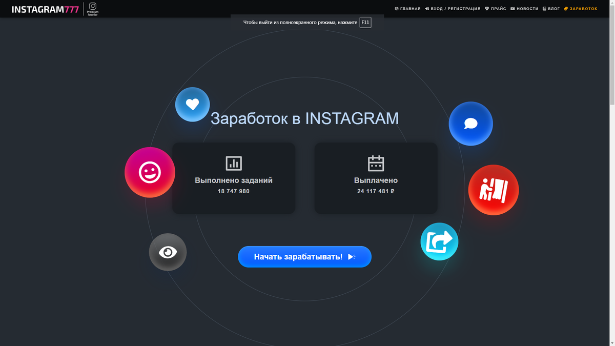The width and height of the screenshot is (615, 346).
Task: Click the Instagram Premium Reseller logo icon
Action: pyautogui.click(x=93, y=9)
